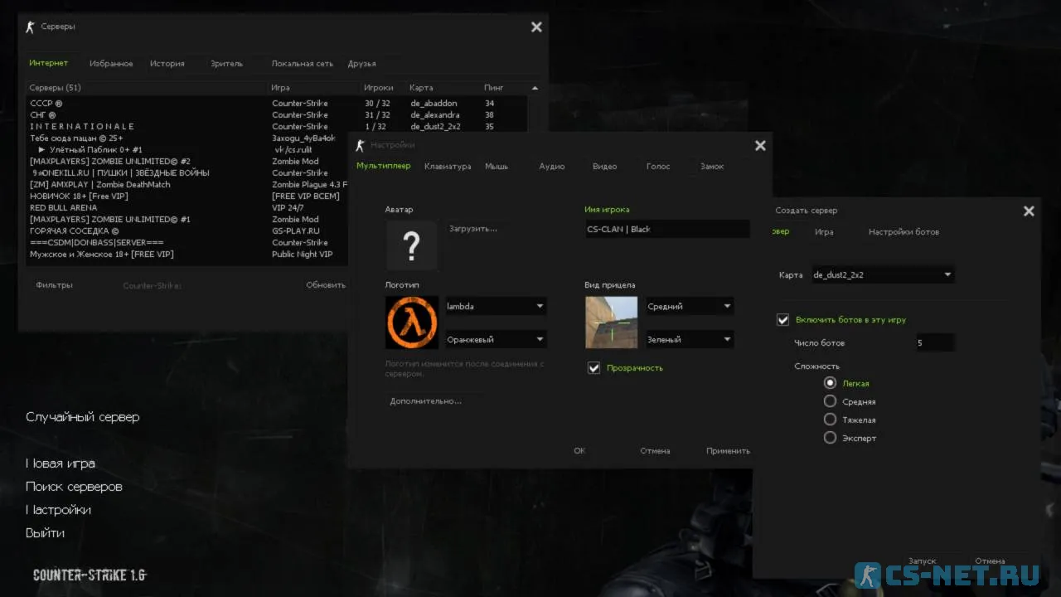Toggle Включить ботов в эту игру checkbox

pos(782,320)
